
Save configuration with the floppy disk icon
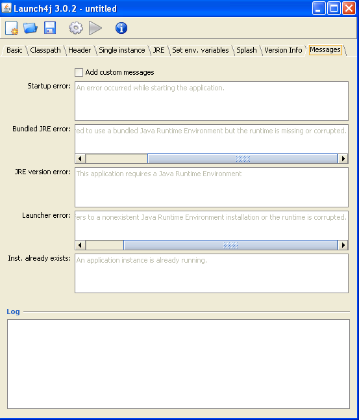tap(50, 28)
